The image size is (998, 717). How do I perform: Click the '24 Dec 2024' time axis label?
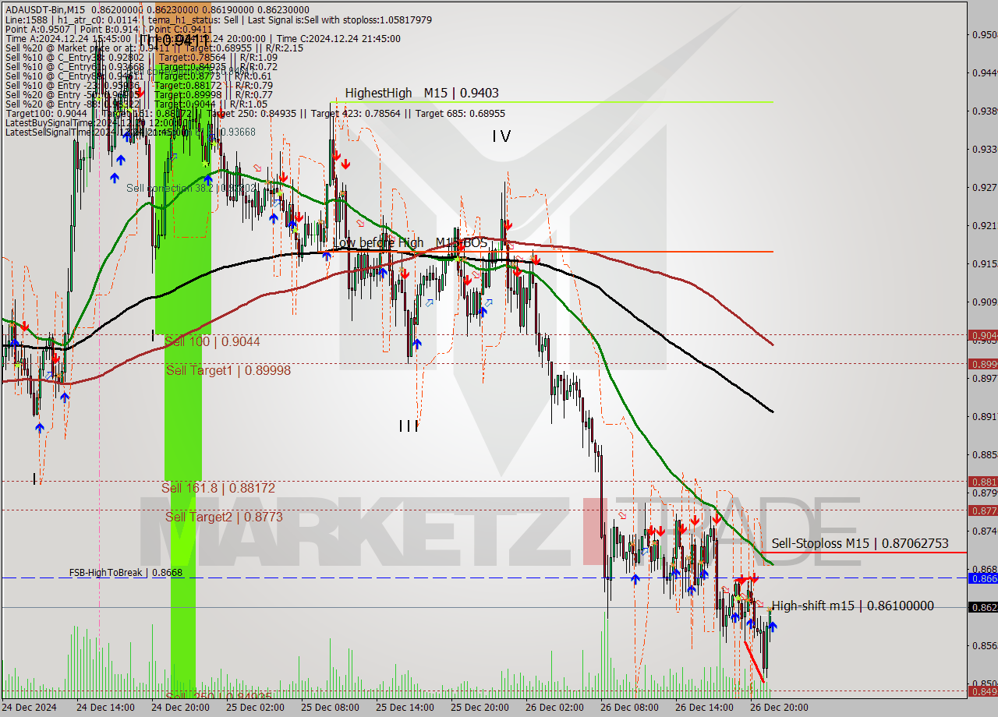30,708
